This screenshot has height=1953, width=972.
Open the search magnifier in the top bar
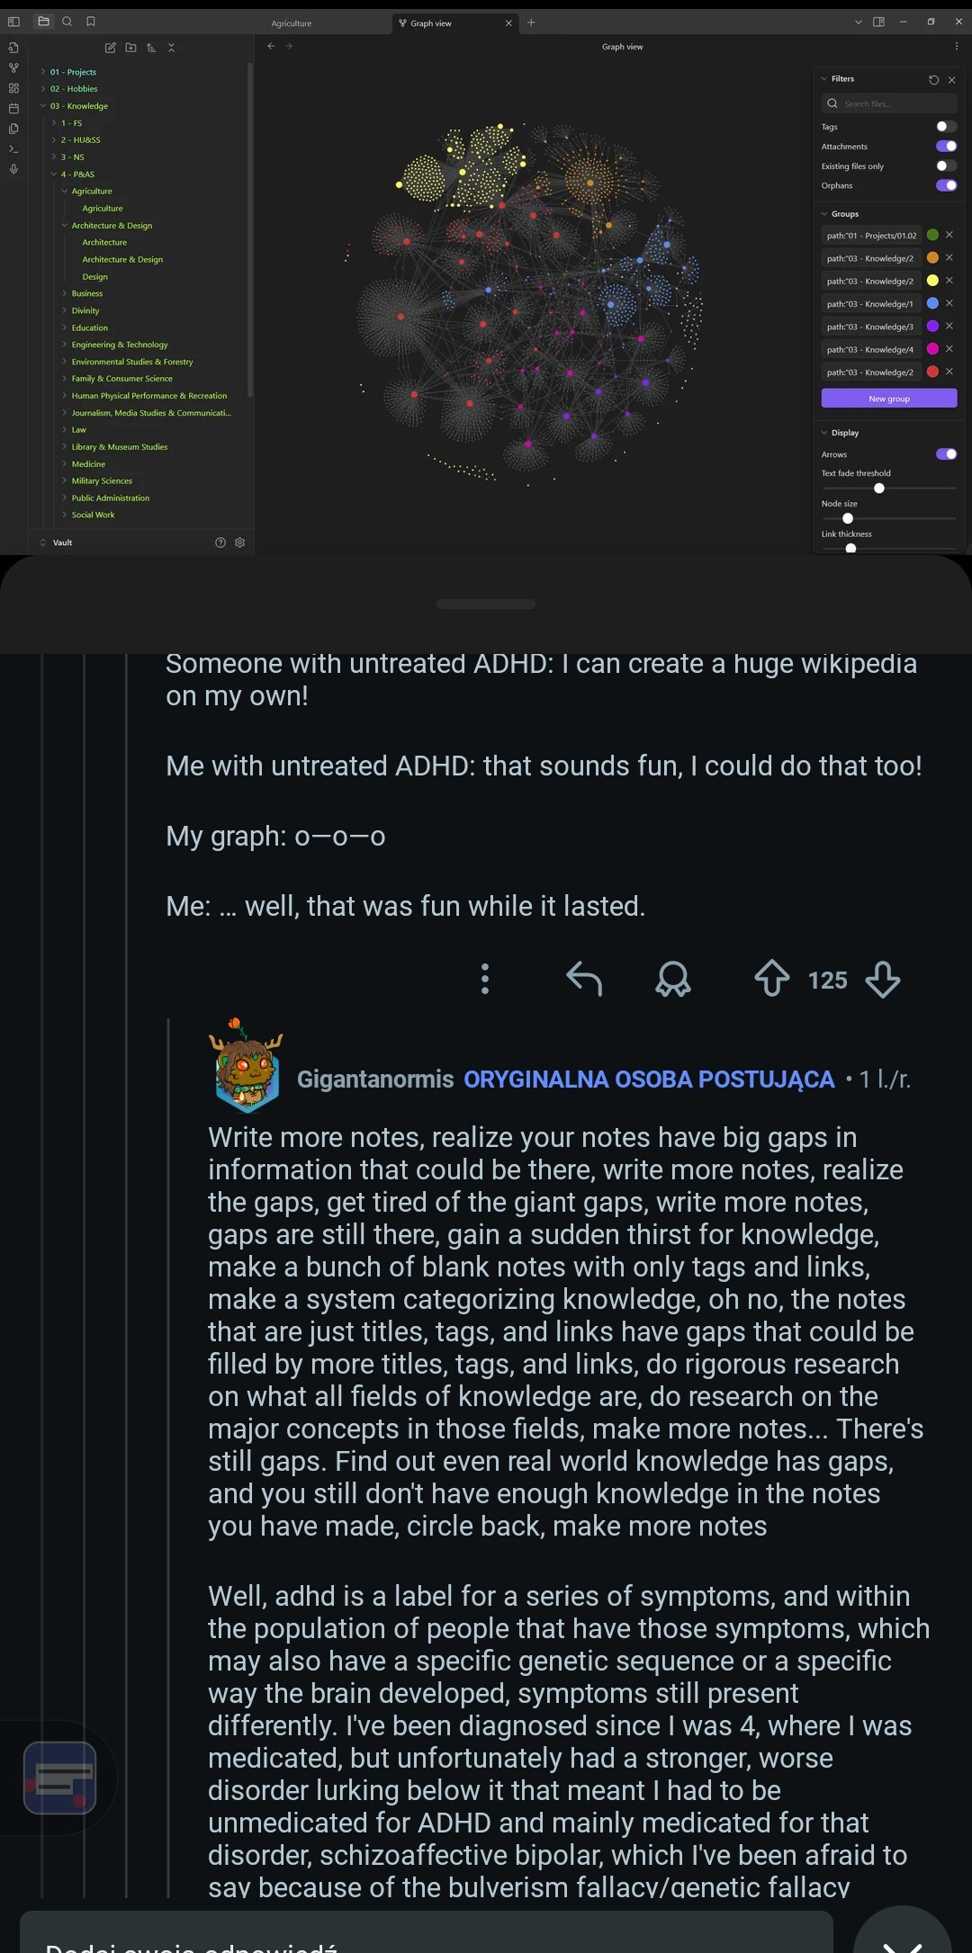[67, 22]
